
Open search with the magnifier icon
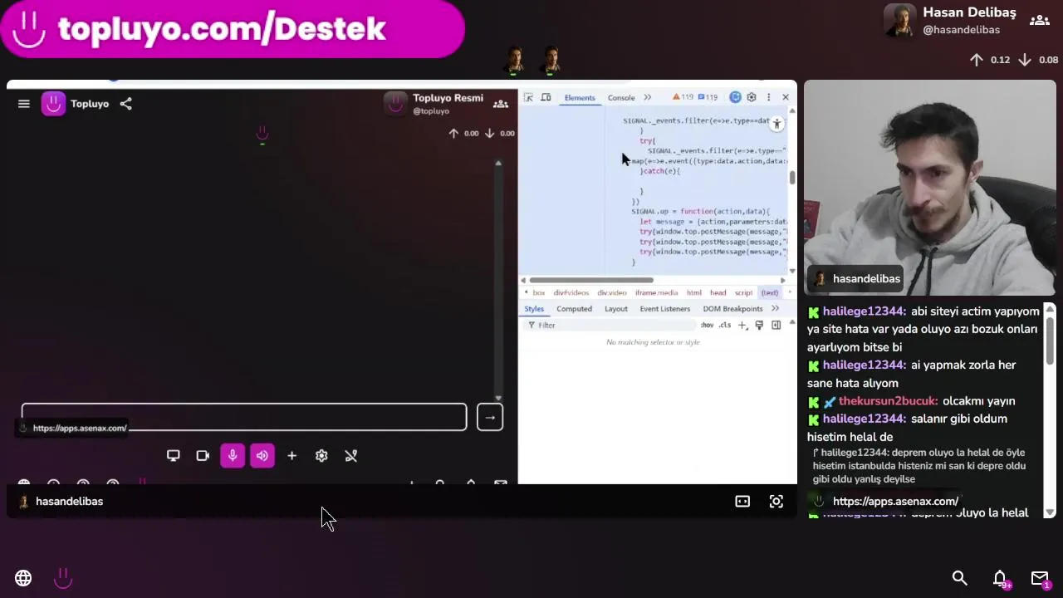(x=959, y=578)
